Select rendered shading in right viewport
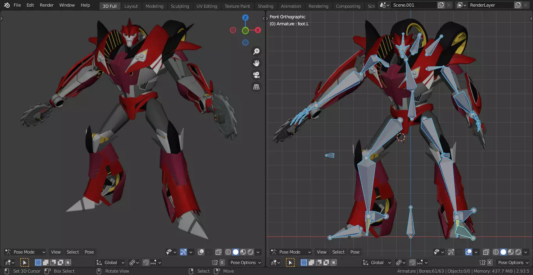Screen dimensions: 533x275 pos(518,252)
